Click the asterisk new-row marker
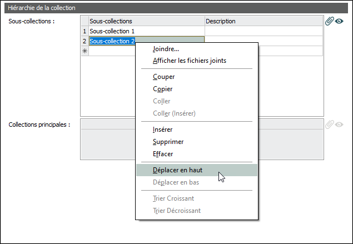 point(84,51)
